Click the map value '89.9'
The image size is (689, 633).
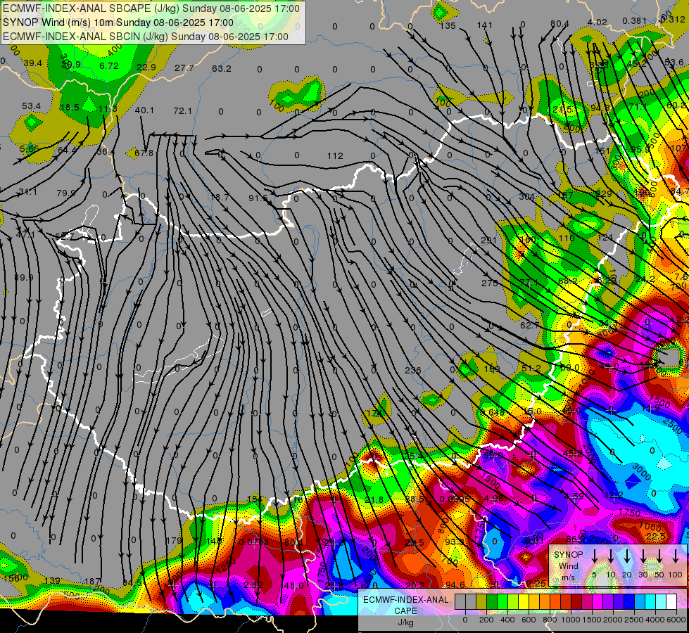pos(24,278)
